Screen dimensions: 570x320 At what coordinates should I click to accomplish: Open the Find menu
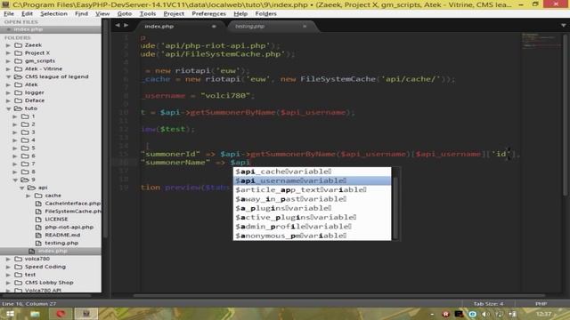81,13
